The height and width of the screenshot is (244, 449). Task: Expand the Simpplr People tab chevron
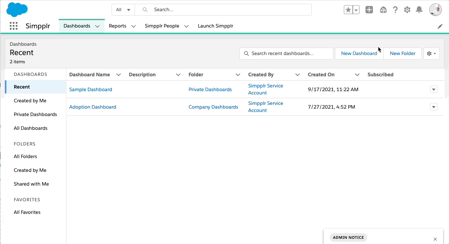[x=186, y=26]
